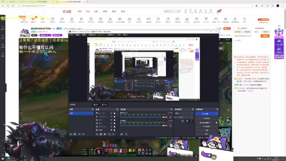Unlock the first source using its lock icon
286x161 pixels.
(114, 113)
